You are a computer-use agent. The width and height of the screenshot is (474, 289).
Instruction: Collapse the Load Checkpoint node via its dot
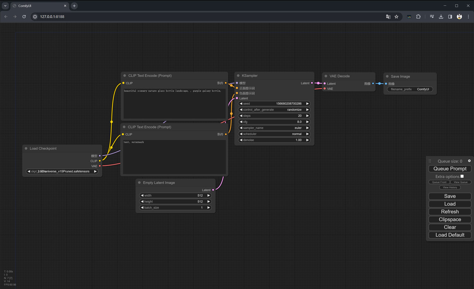[26, 148]
